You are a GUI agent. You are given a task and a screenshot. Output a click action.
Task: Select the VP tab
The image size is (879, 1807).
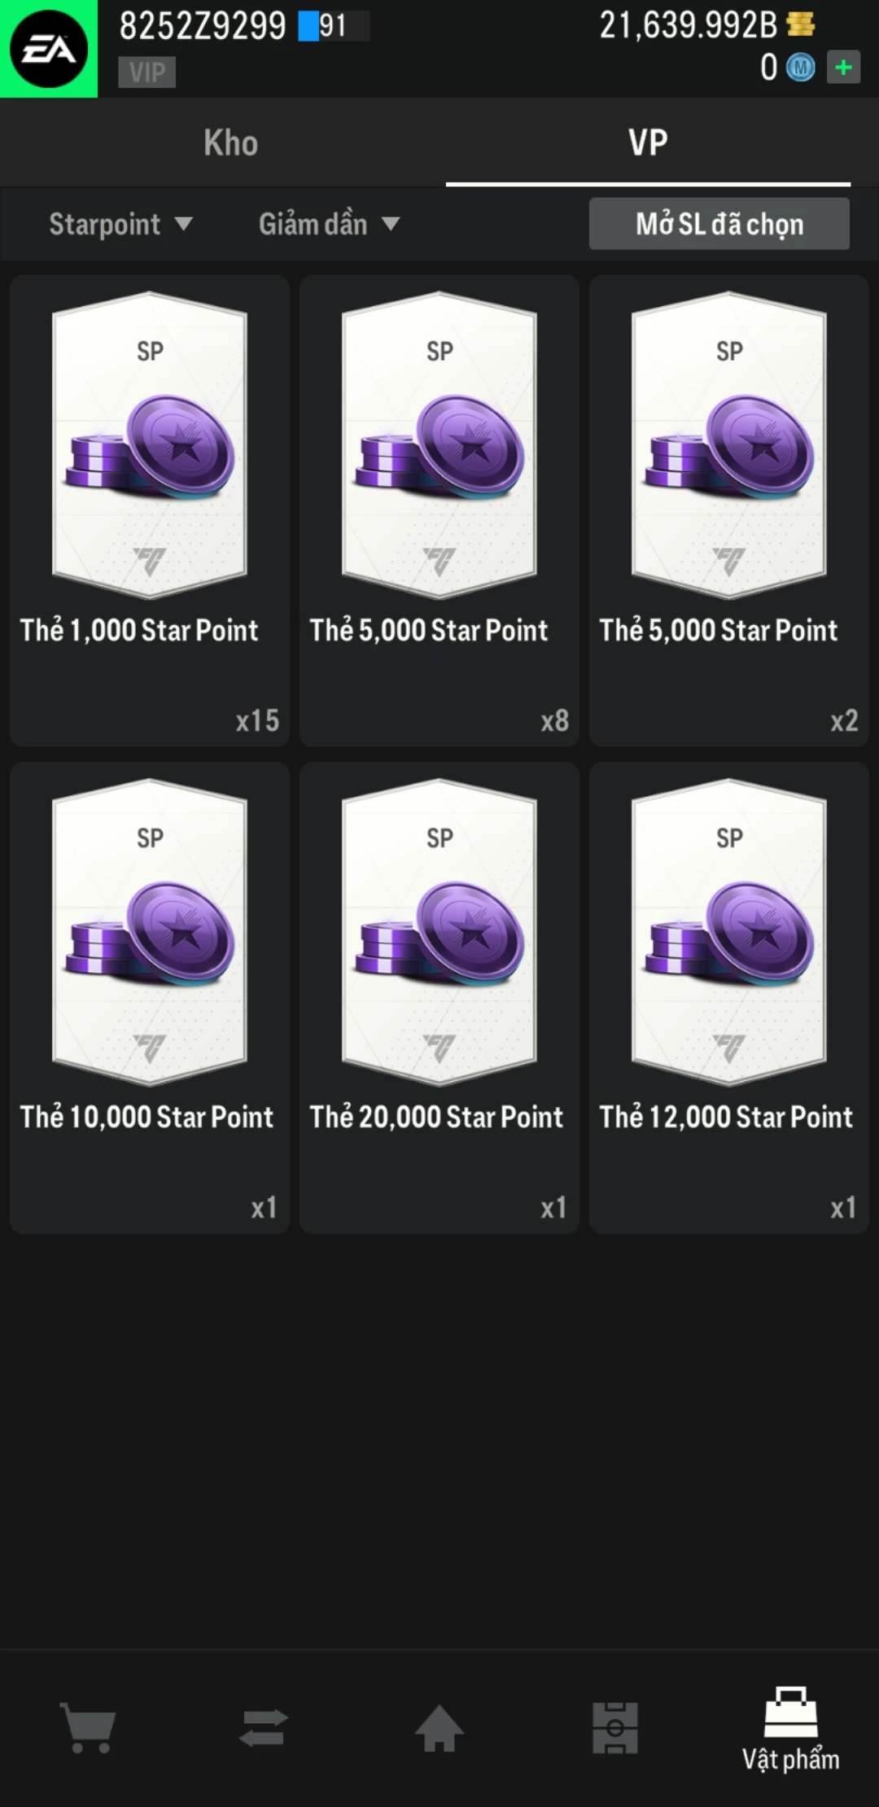648,143
